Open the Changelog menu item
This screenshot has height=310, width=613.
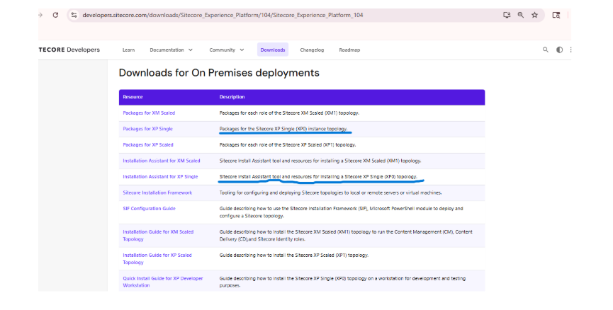[x=312, y=50]
